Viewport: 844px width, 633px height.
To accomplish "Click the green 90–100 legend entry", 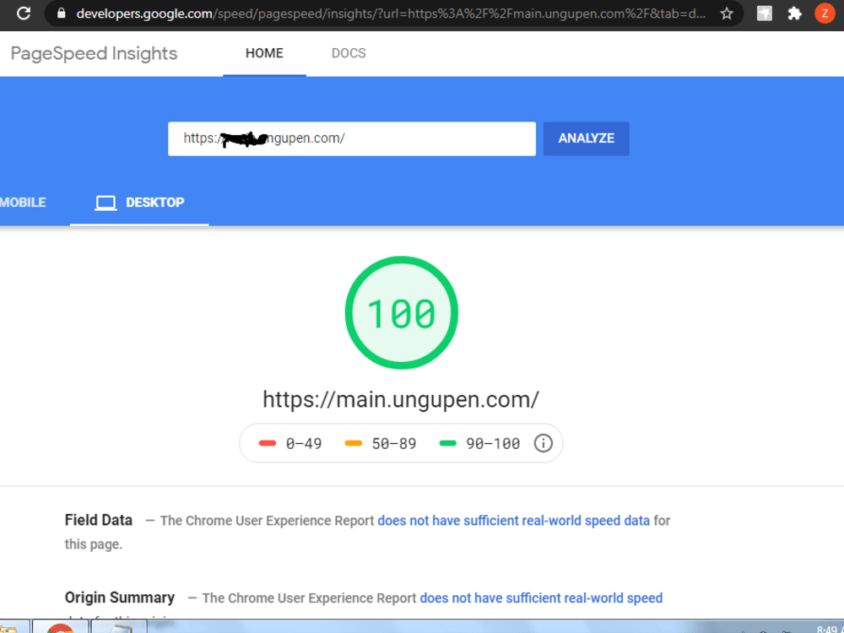I will 479,444.
